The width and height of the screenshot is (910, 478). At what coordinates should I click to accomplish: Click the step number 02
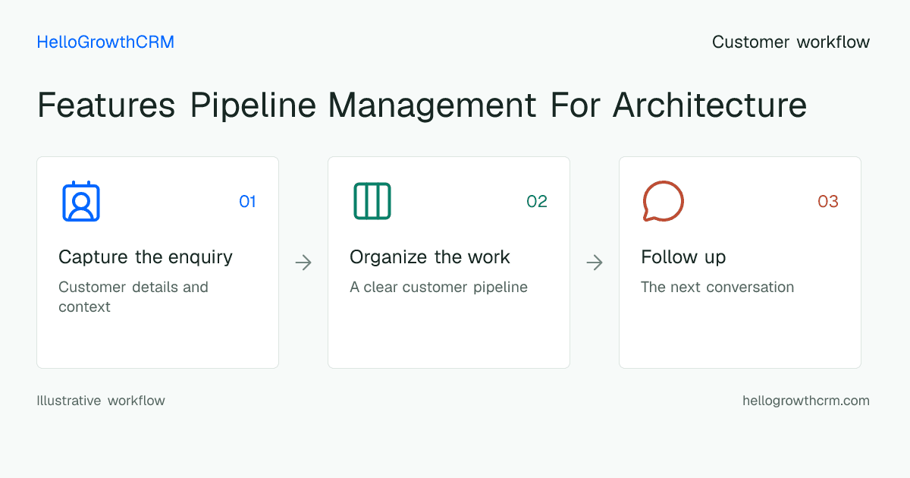pos(537,201)
